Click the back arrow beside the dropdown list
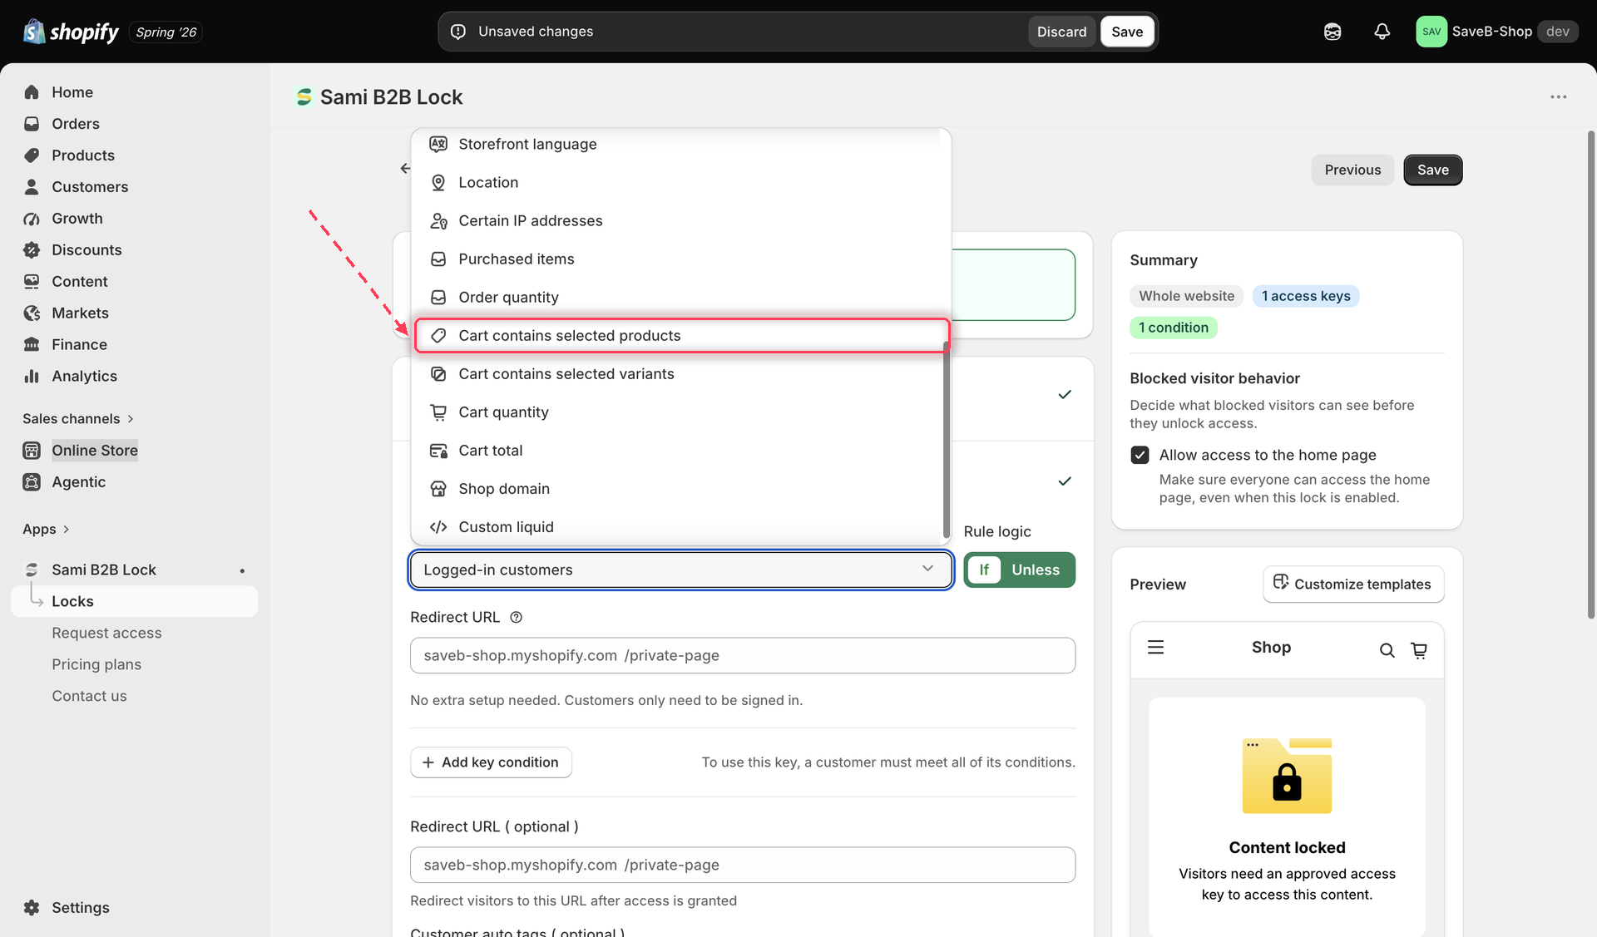The image size is (1597, 937). [x=405, y=169]
